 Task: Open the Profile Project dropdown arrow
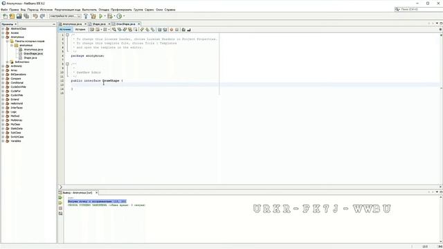[x=124, y=17]
